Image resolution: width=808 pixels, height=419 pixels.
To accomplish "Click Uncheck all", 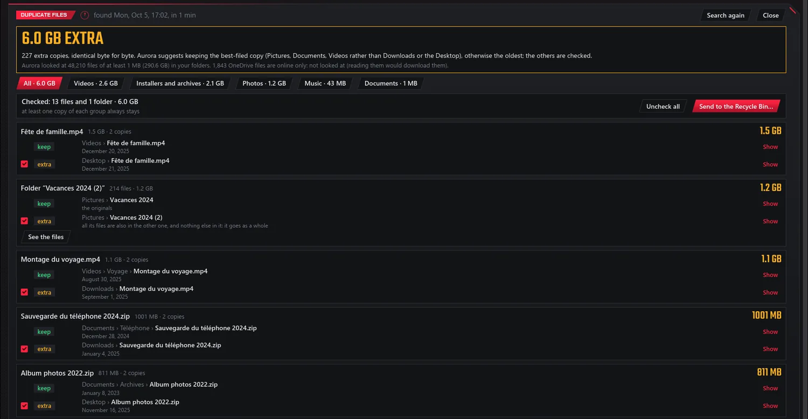I will click(663, 106).
